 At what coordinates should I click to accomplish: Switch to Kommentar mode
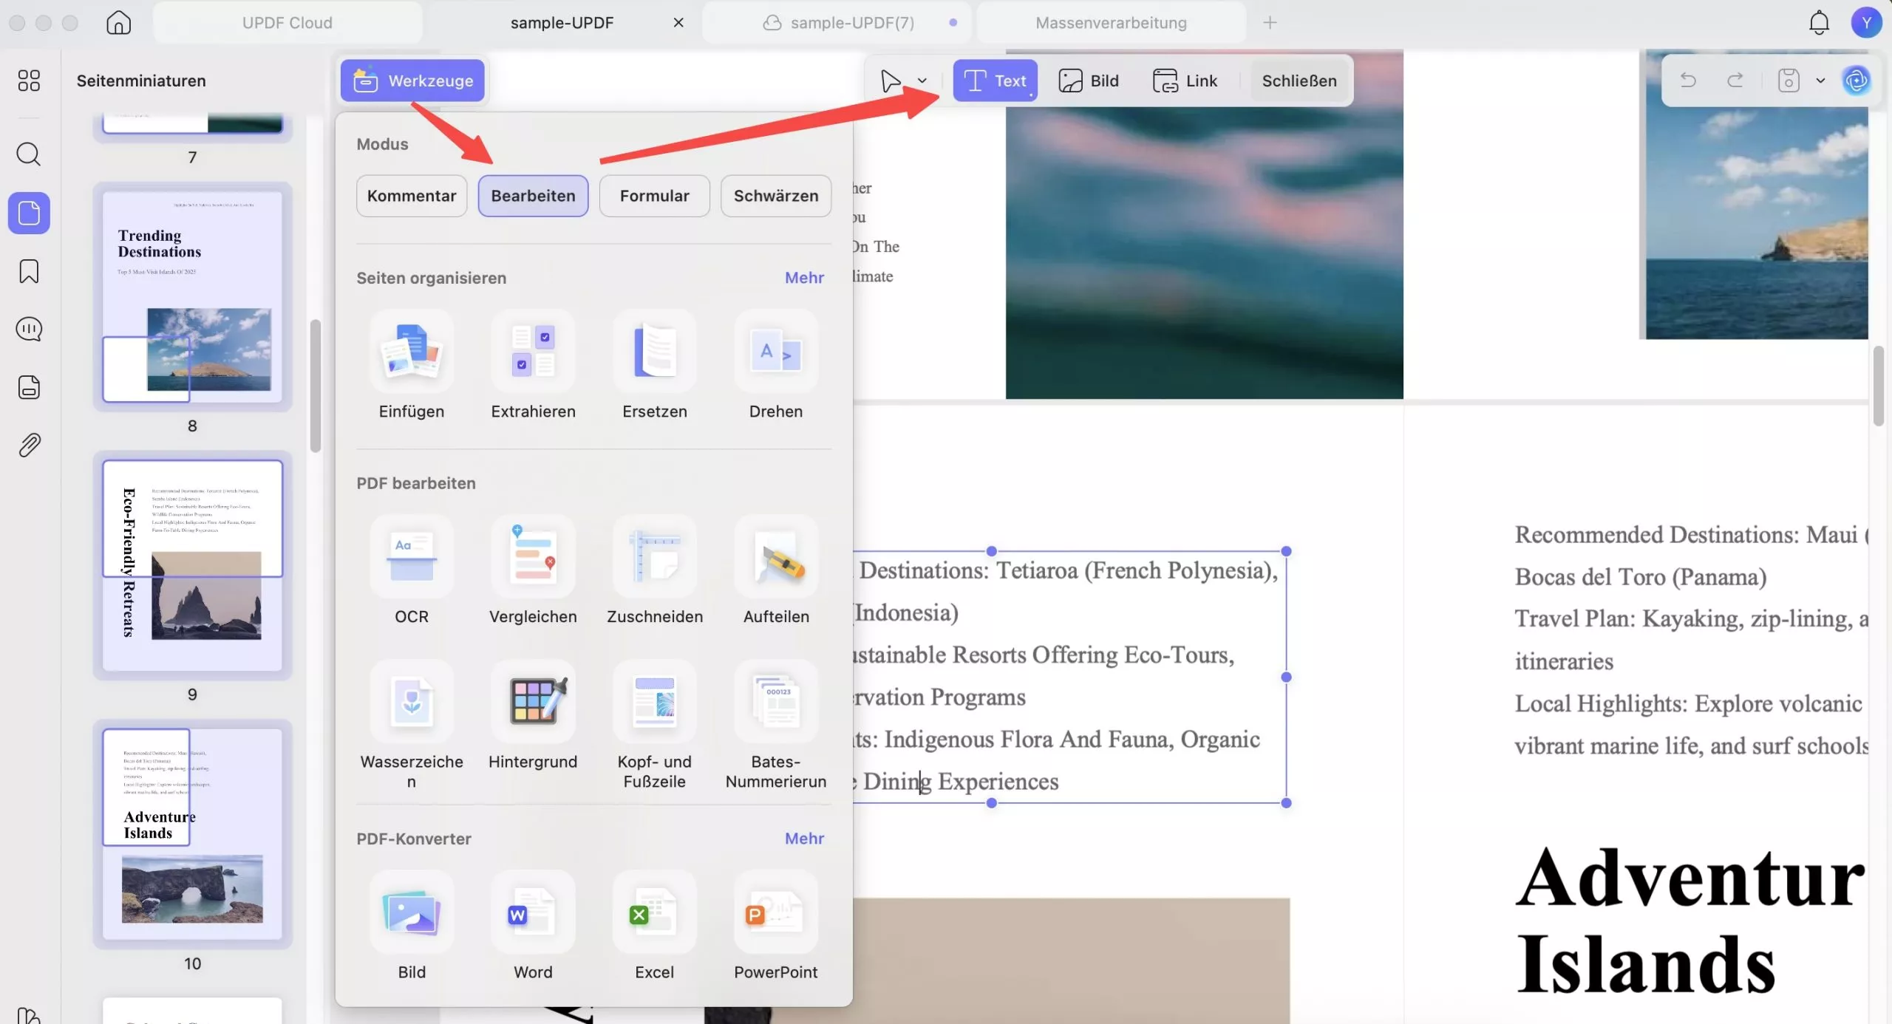pos(412,196)
